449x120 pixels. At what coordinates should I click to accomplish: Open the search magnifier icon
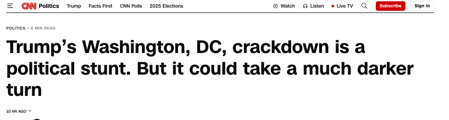[x=364, y=6]
